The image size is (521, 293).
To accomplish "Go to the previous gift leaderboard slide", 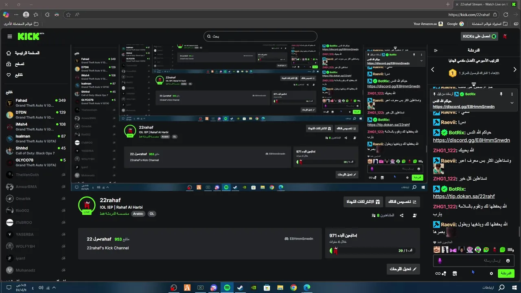I will (x=433, y=70).
